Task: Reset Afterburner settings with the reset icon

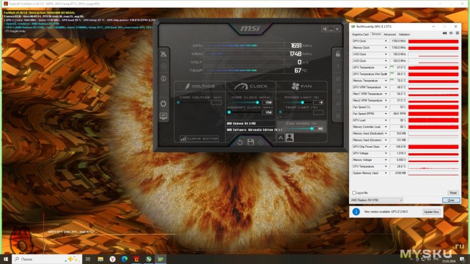Action: [x=239, y=142]
